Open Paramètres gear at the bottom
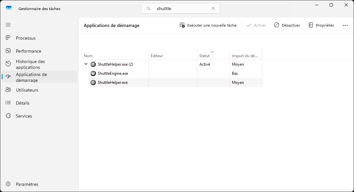The height and width of the screenshot is (192, 354). [8, 184]
